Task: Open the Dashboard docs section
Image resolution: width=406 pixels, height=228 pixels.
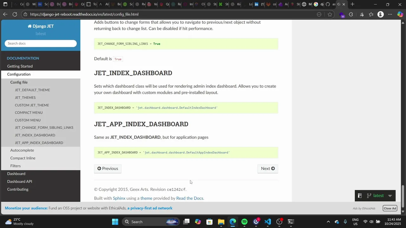Action: click(x=16, y=174)
